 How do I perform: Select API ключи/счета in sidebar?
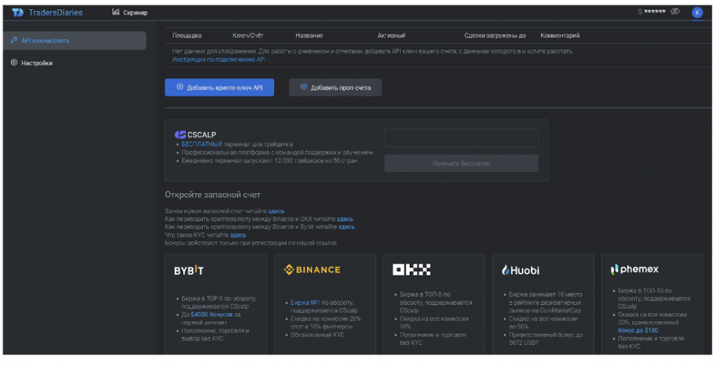click(75, 41)
